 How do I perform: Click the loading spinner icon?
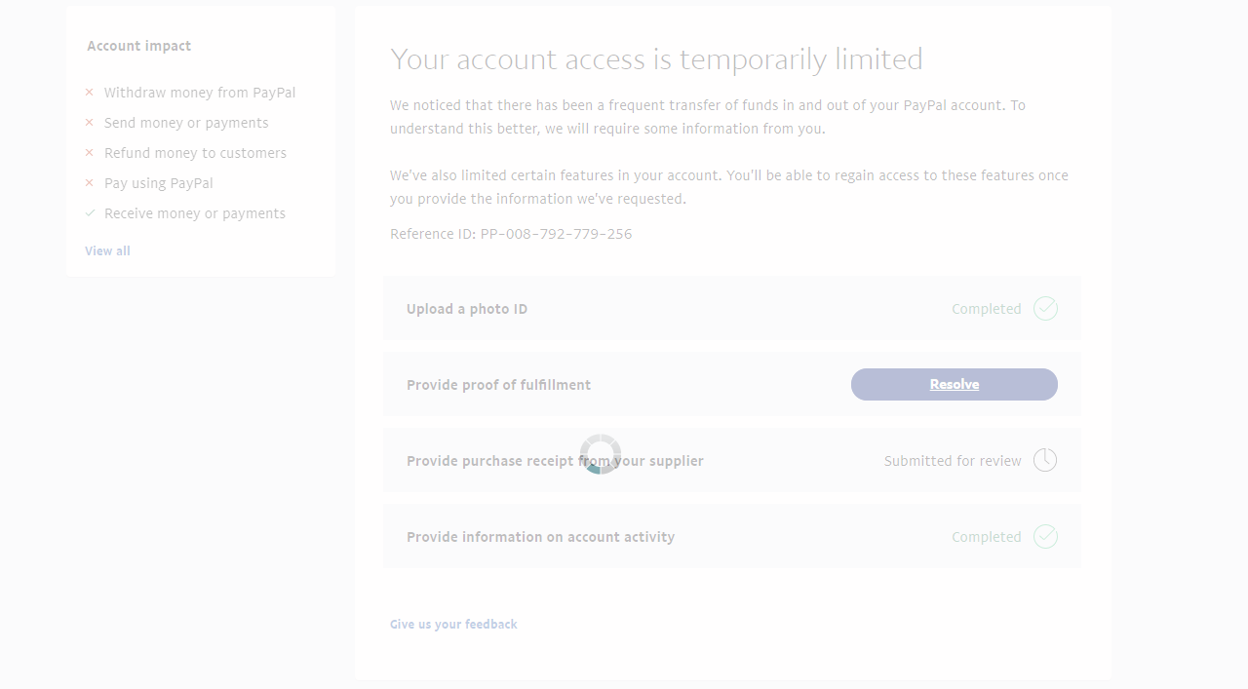(x=601, y=454)
